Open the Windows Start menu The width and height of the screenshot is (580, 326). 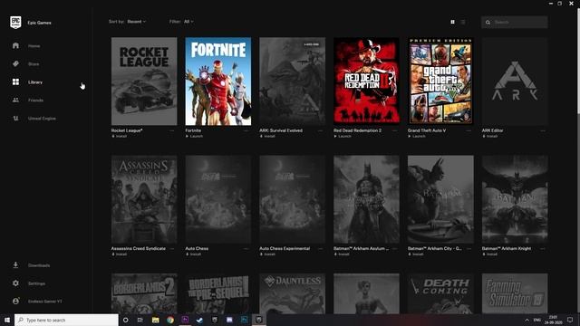pos(7,320)
